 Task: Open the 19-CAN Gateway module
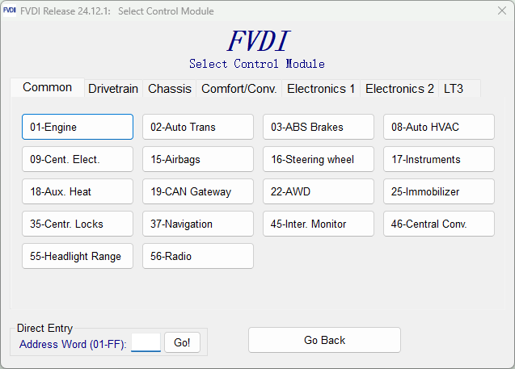tap(198, 191)
